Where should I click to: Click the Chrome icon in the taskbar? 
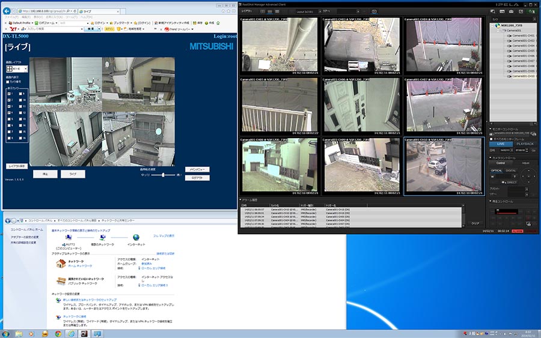[58, 333]
